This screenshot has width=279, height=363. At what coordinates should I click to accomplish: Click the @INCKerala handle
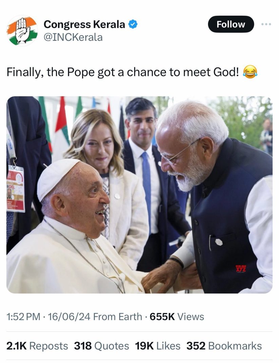[x=73, y=37]
